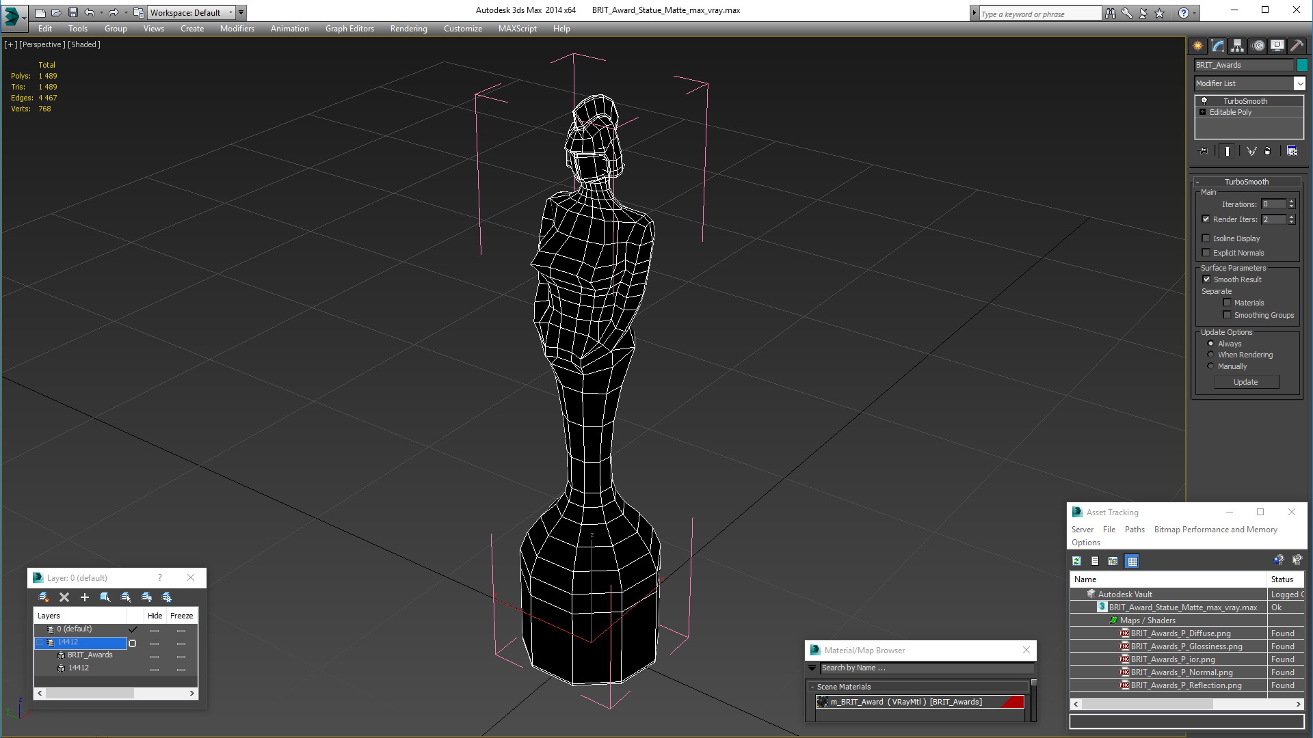Click the tree view icon in Asset Tracking
Image resolution: width=1313 pixels, height=738 pixels.
coord(1113,561)
